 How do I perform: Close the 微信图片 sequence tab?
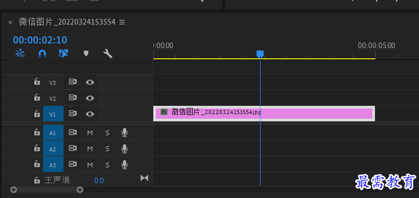click(x=10, y=23)
